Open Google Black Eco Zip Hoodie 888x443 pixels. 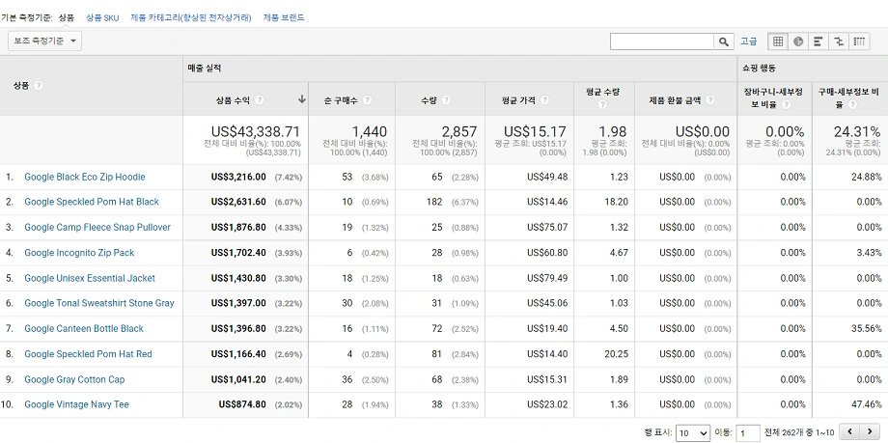click(x=84, y=177)
